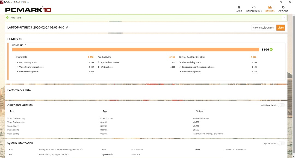Viewport: 295px width, 158px height.
Task: Click the pencil icon to rename the result
Action: (67, 28)
